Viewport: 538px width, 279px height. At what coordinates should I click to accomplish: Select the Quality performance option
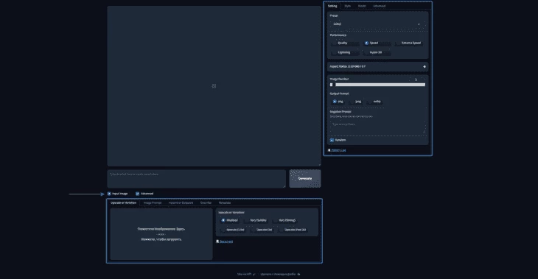click(x=345, y=43)
